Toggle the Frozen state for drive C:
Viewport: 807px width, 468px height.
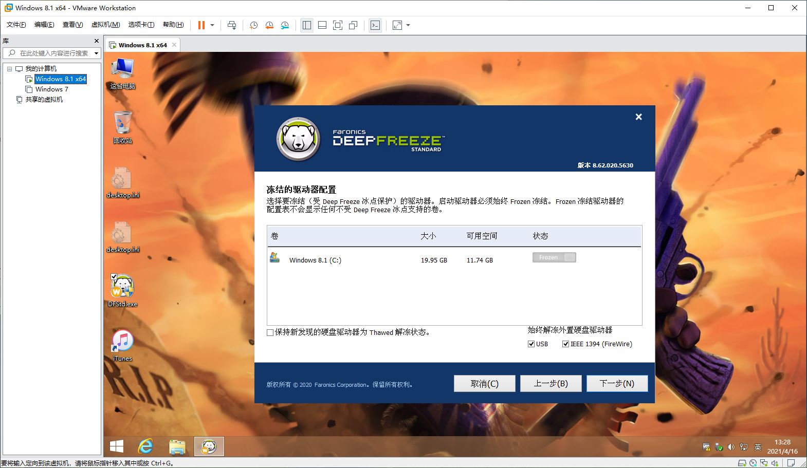click(554, 257)
